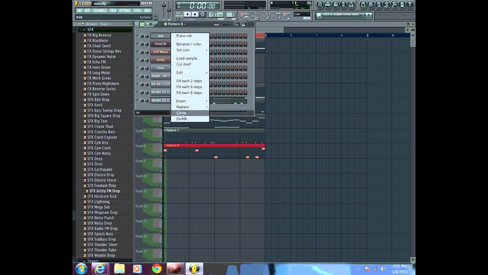The image size is (488, 275).
Task: Click the undo circular arrow toolbar icon
Action: click(x=363, y=5)
